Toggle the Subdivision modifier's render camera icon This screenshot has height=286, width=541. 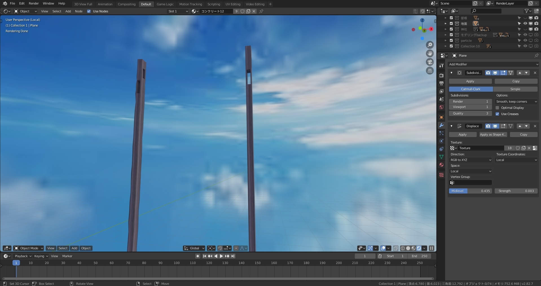(x=488, y=73)
